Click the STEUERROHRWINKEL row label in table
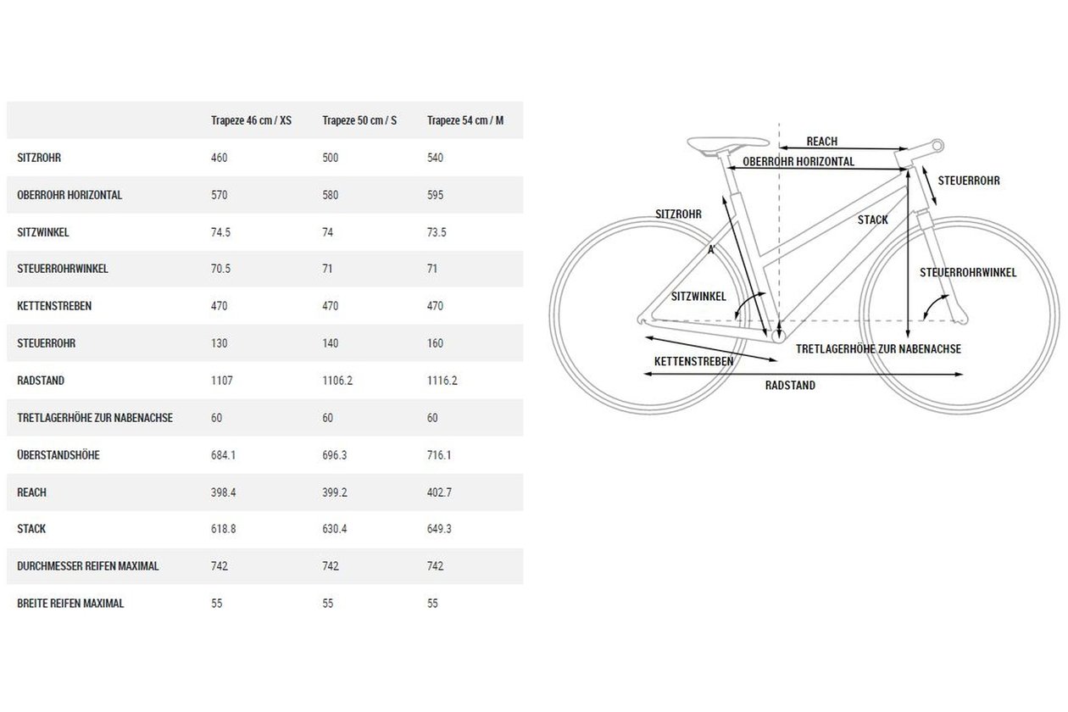 [x=63, y=269]
